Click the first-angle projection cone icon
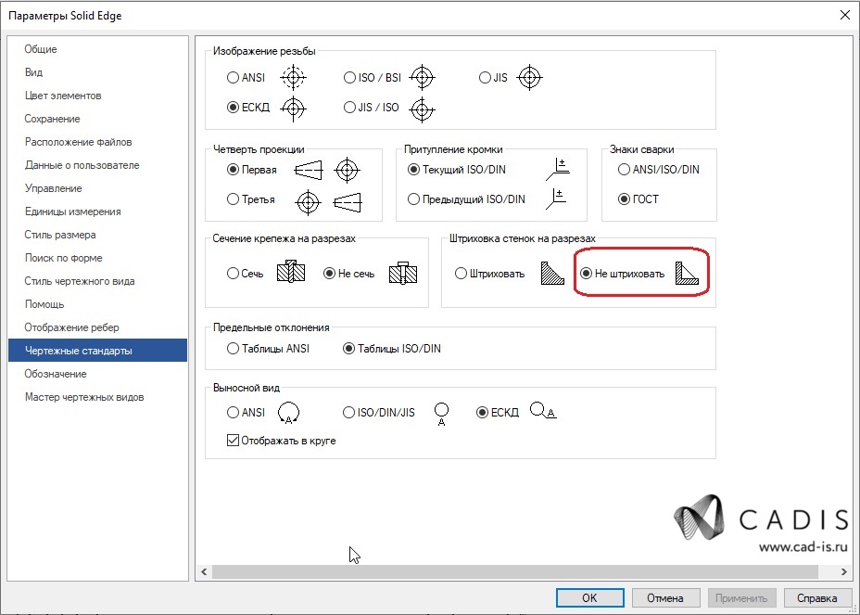The image size is (860, 615). coord(309,171)
